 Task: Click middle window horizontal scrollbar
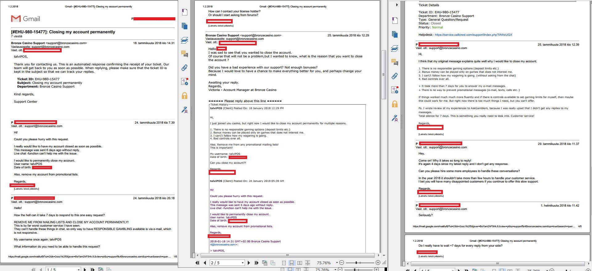point(288,255)
